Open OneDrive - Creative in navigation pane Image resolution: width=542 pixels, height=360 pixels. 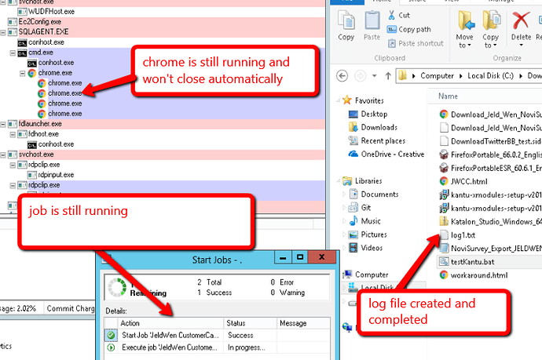[x=392, y=155]
